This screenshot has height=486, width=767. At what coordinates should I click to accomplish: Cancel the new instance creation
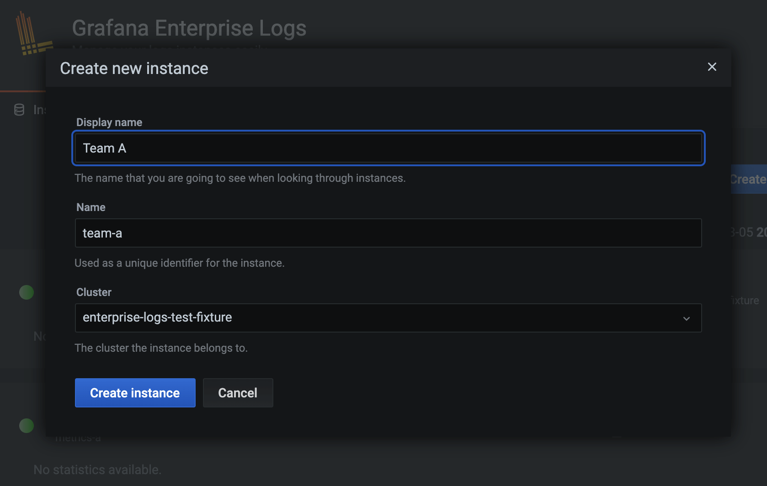pyautogui.click(x=238, y=393)
